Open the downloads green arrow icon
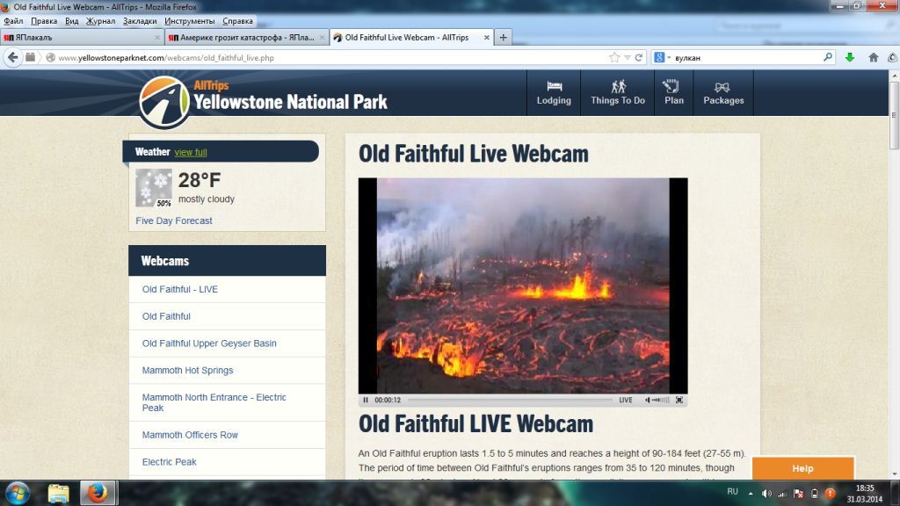Screen dimensions: 900x506 (x=850, y=57)
